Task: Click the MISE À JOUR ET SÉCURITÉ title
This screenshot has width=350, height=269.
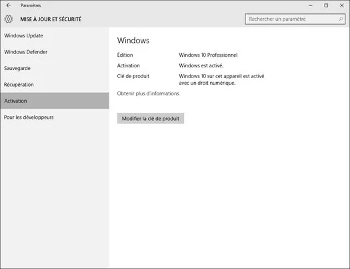Action: click(51, 19)
